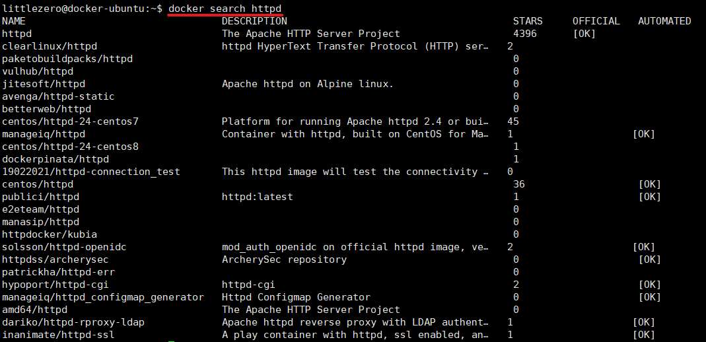This screenshot has width=706, height=342.
Task: Click 'The Apache HTTP Server Project' on httpd row
Action: (x=310, y=34)
